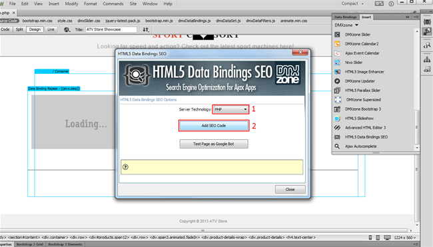Insert DMXzone Slider from Insert panel
433x247 pixels.
coord(357,35)
